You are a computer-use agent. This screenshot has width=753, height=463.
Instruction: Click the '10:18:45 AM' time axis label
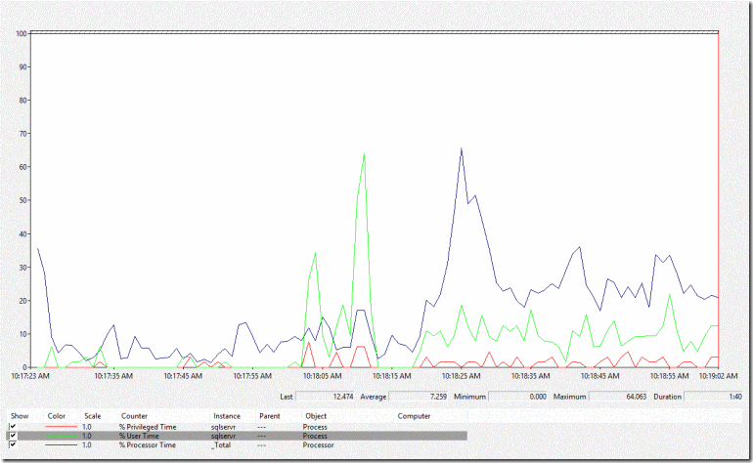[x=600, y=376]
